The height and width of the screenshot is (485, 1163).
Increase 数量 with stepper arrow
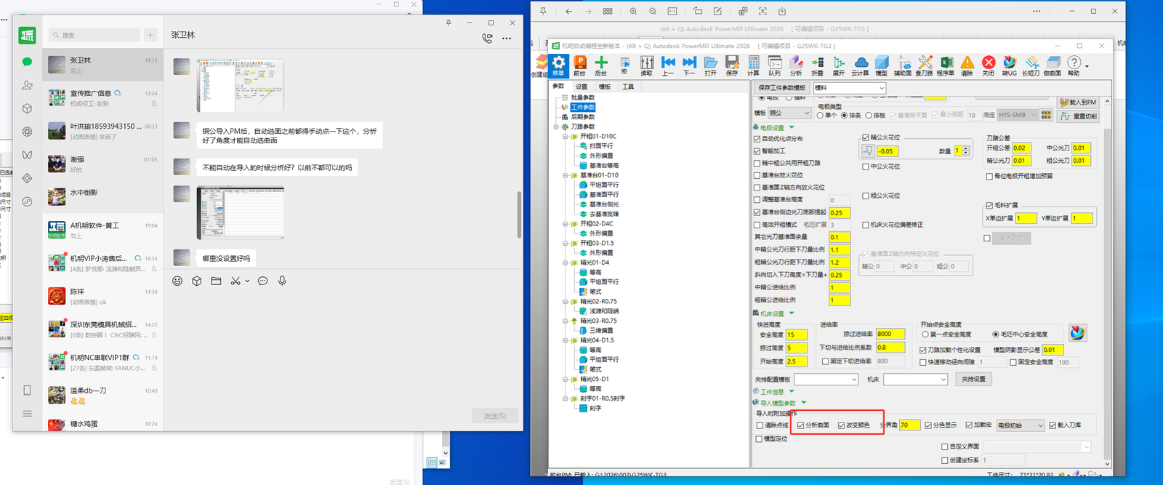[966, 149]
